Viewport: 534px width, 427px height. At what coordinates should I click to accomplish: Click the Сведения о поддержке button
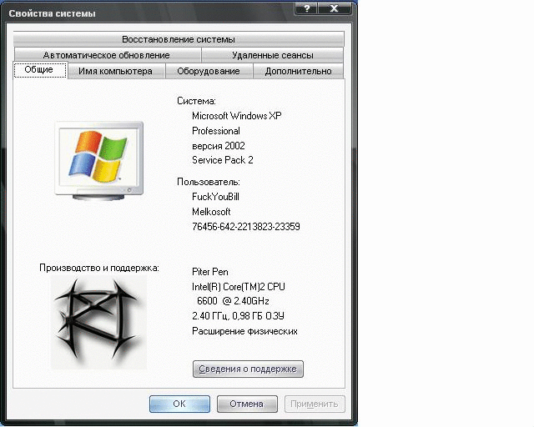click(x=248, y=369)
